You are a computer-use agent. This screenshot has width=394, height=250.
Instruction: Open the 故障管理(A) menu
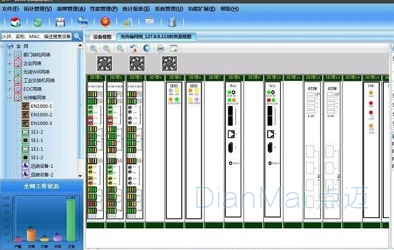point(71,9)
